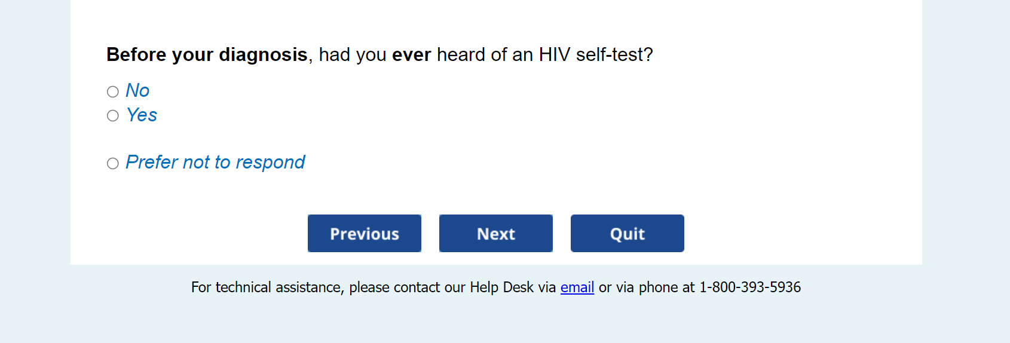The image size is (1010, 343).
Task: Click the bold word "ever" in the question
Action: coord(411,55)
